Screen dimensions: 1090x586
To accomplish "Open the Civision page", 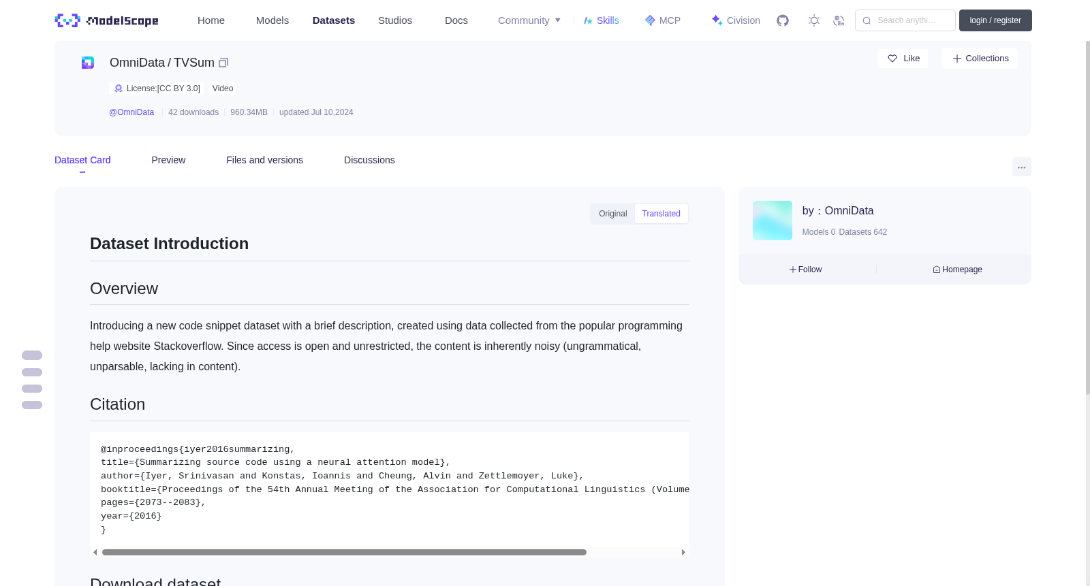I will [x=736, y=20].
